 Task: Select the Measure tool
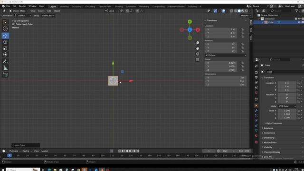[5, 68]
